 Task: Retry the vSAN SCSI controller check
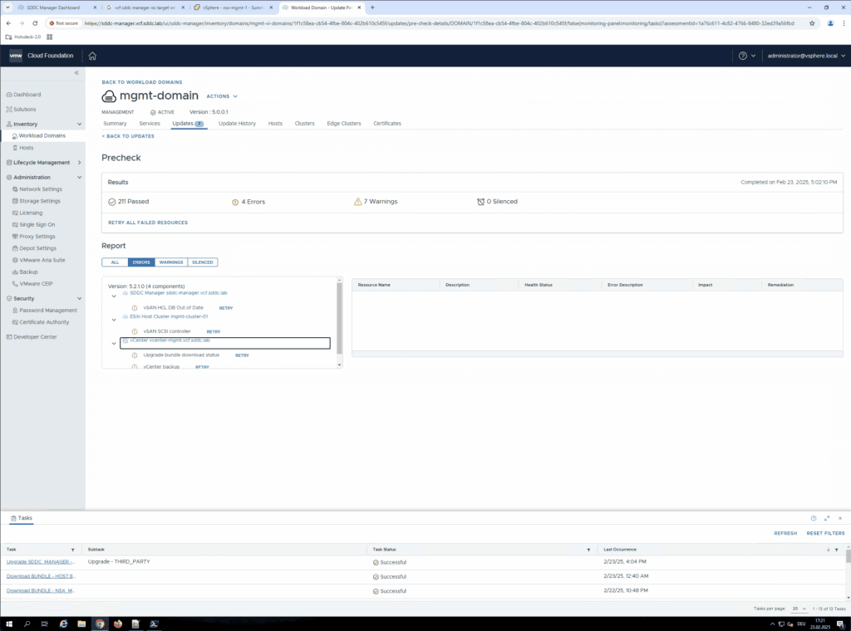coord(214,332)
